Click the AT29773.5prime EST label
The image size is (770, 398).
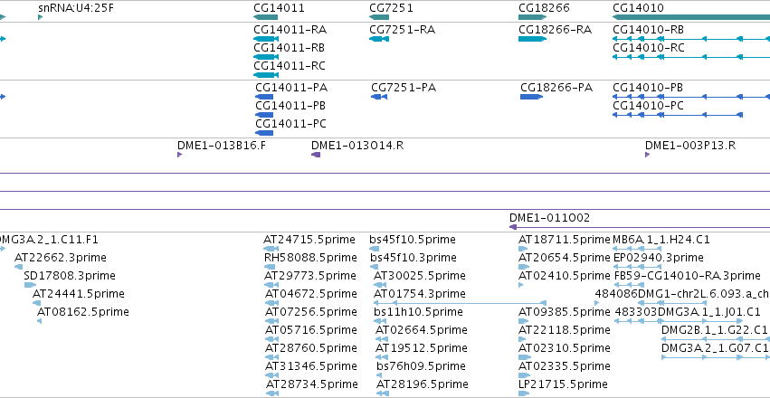click(x=310, y=275)
